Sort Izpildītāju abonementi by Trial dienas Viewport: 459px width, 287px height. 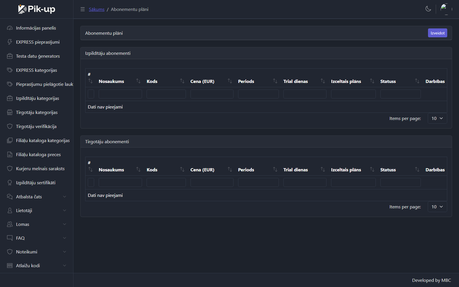[323, 81]
